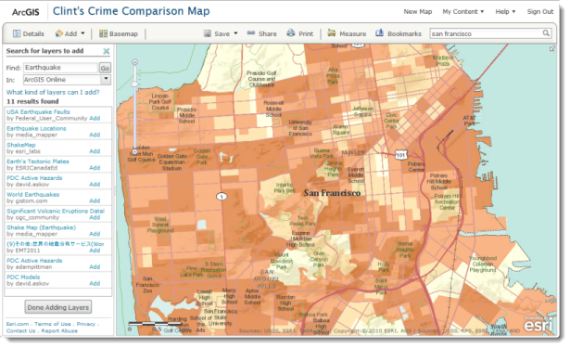Click the esri logo on map
The height and width of the screenshot is (348, 570).
(538, 324)
